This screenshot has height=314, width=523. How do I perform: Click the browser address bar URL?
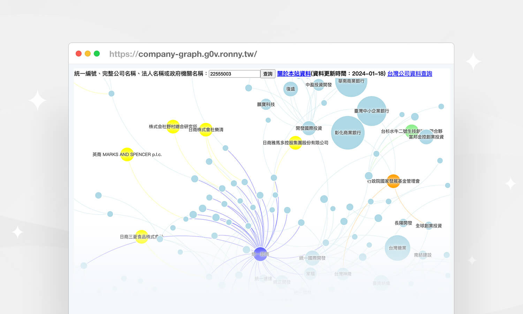tap(183, 54)
